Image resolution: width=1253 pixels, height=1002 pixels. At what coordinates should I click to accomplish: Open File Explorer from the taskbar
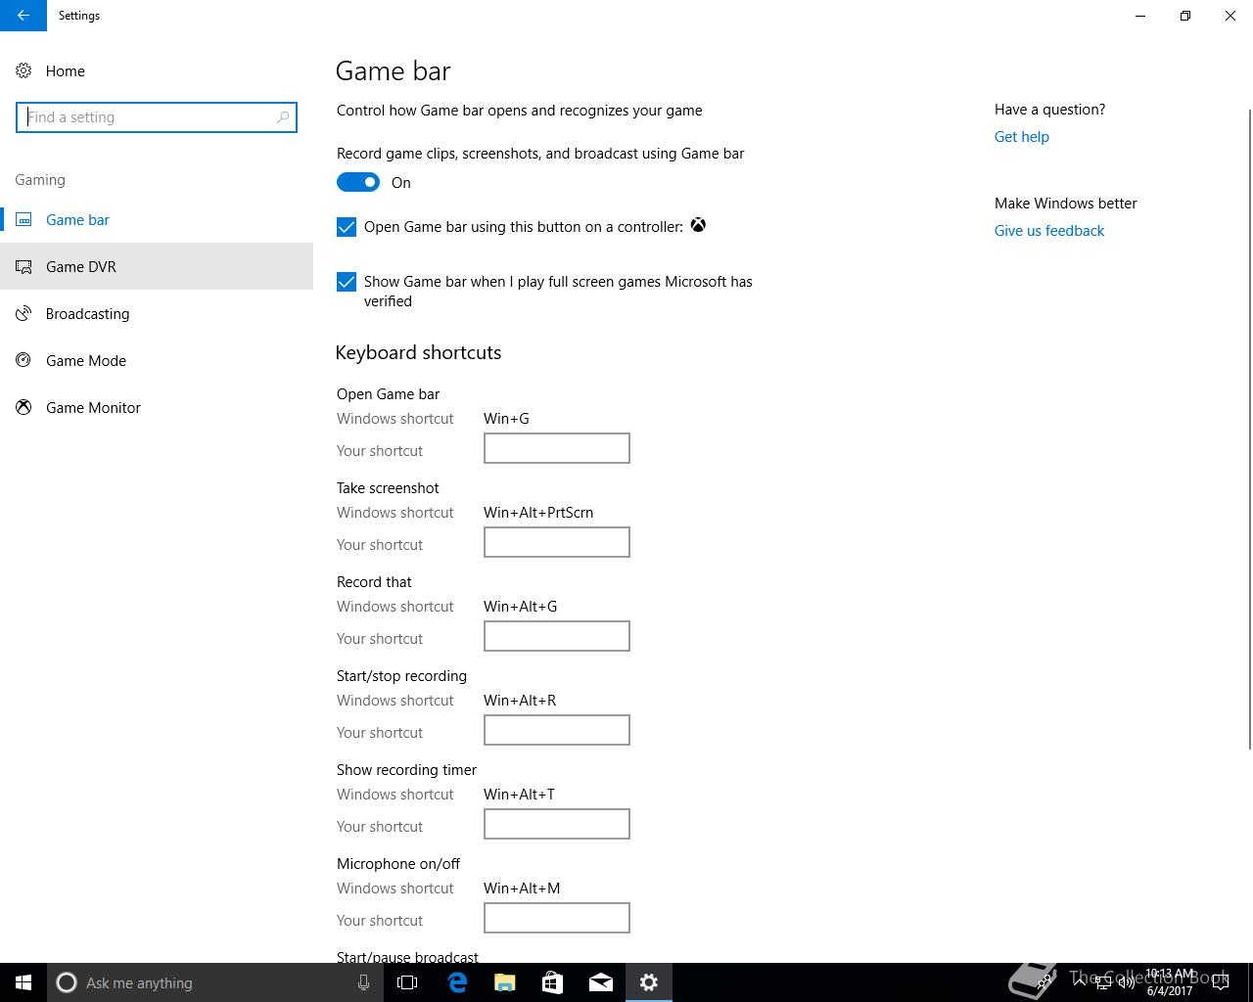[504, 982]
